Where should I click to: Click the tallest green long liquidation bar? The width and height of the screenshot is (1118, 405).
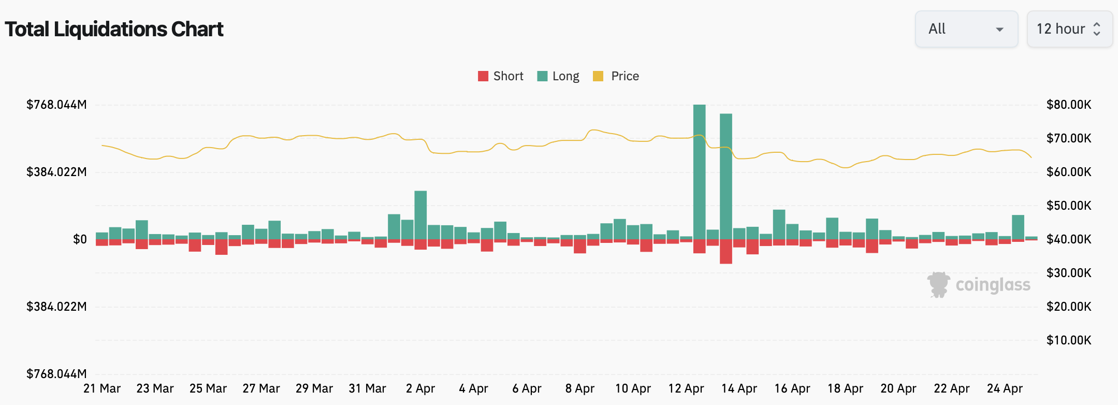click(x=699, y=171)
